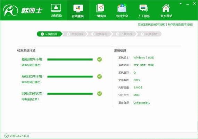This screenshot has height=139, width=198.
Task: Click the 切换至系统安装[本地版] link
Action: [151, 25]
